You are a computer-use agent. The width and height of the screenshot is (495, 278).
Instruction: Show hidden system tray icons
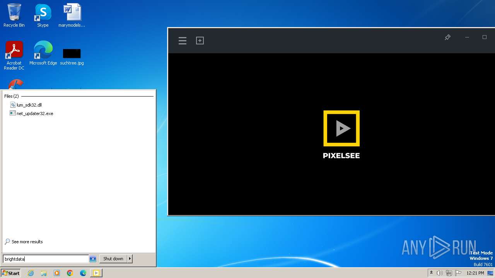pyautogui.click(x=431, y=273)
